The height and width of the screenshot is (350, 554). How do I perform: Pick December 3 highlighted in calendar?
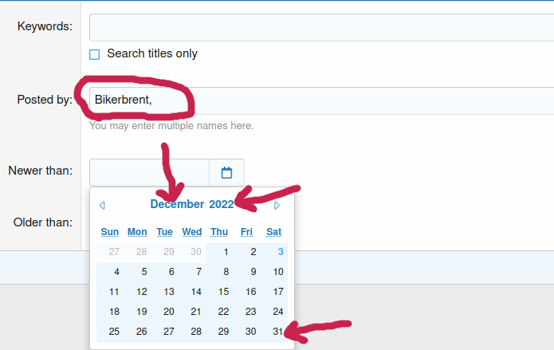pyautogui.click(x=280, y=252)
